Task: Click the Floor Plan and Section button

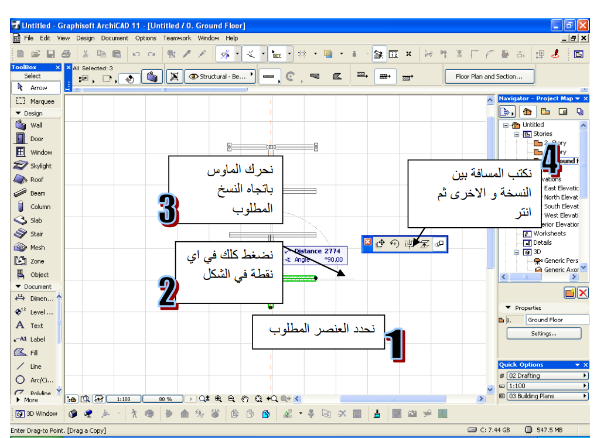Action: click(x=489, y=77)
